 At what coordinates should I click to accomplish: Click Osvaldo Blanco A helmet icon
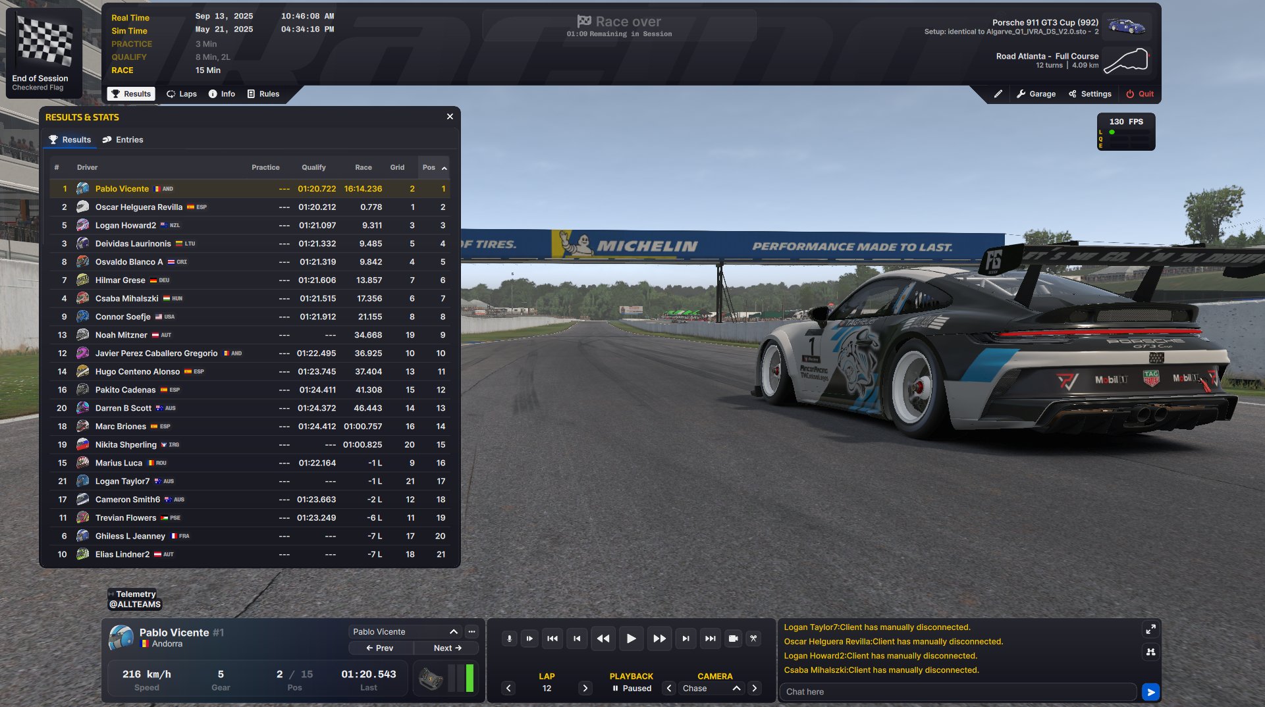(82, 262)
